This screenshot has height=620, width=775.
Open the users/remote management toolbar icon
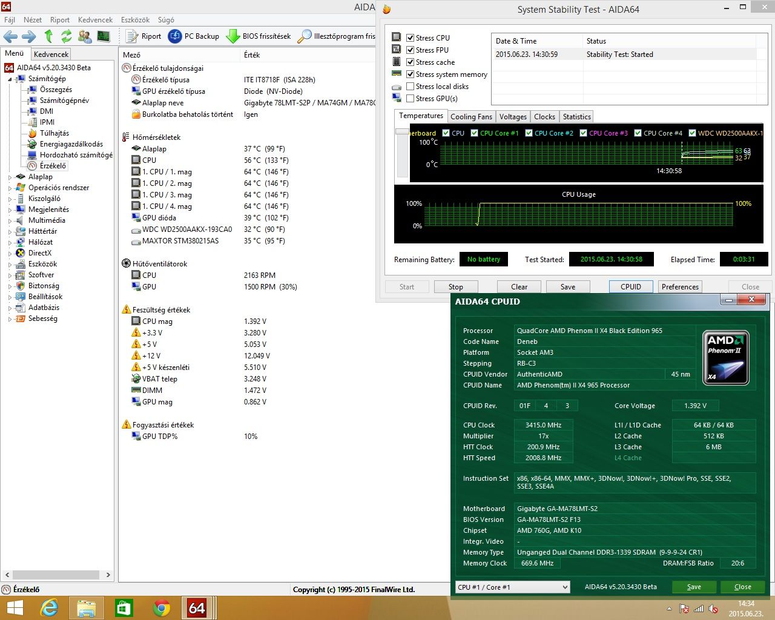pyautogui.click(x=85, y=36)
